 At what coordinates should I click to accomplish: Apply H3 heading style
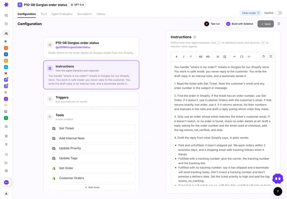pyautogui.click(x=208, y=57)
